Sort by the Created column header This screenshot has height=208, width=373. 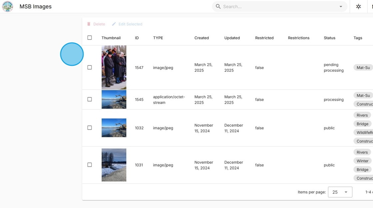[x=201, y=38]
